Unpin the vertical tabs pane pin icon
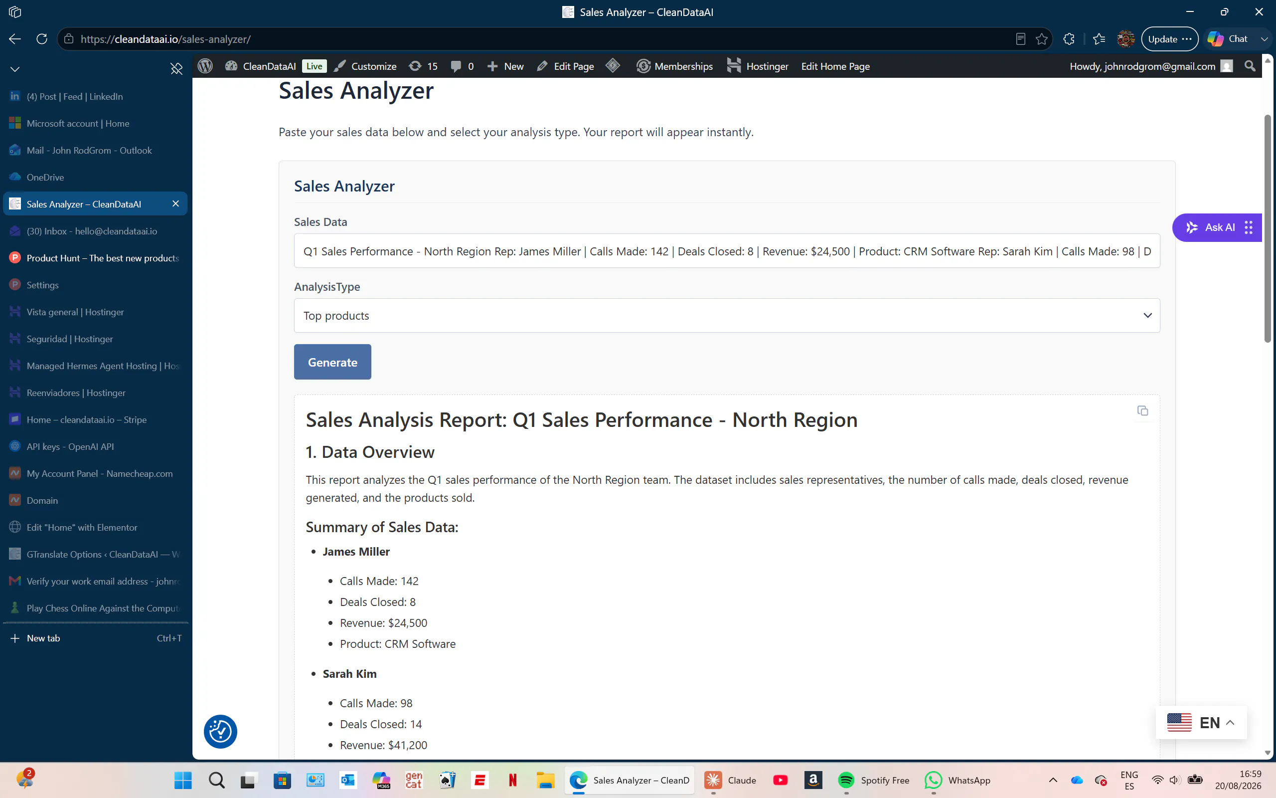This screenshot has width=1276, height=798. click(176, 69)
